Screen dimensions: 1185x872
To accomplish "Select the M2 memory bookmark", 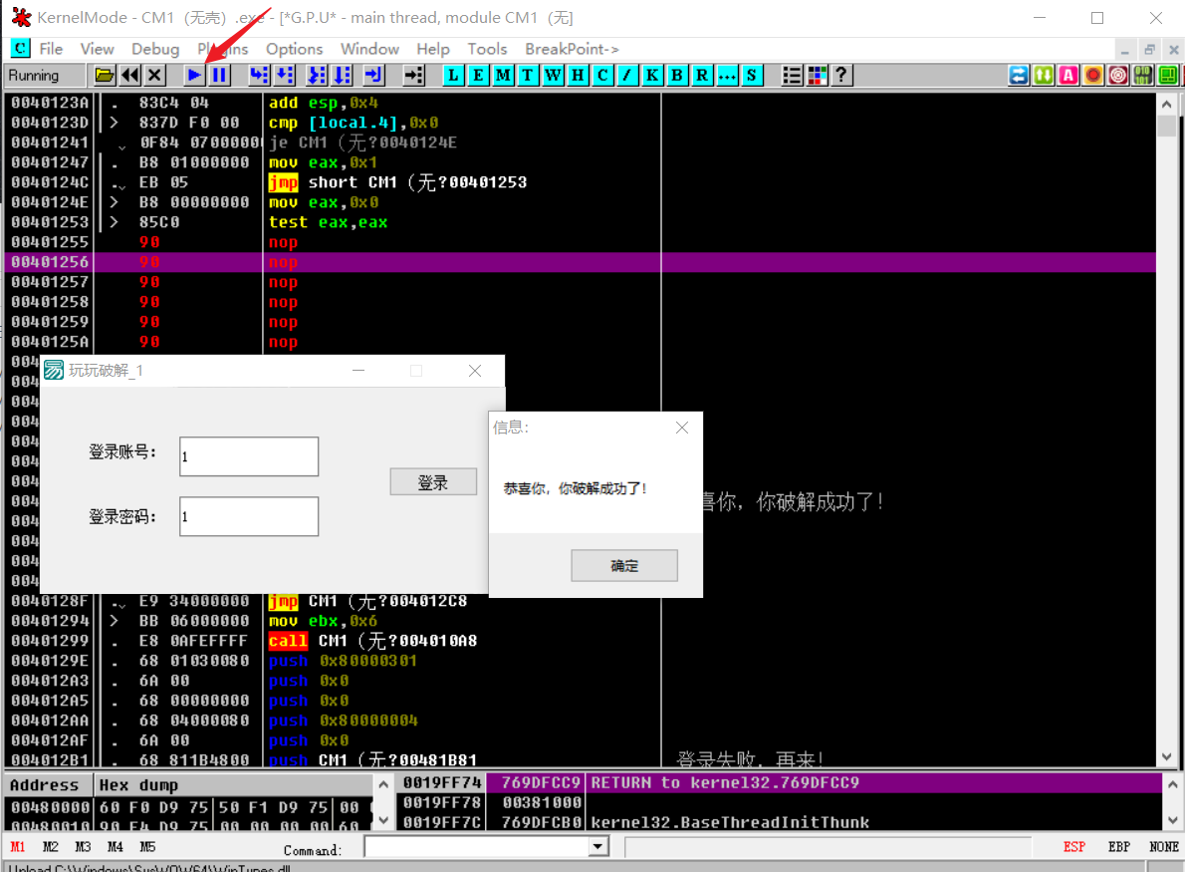I will [x=51, y=847].
